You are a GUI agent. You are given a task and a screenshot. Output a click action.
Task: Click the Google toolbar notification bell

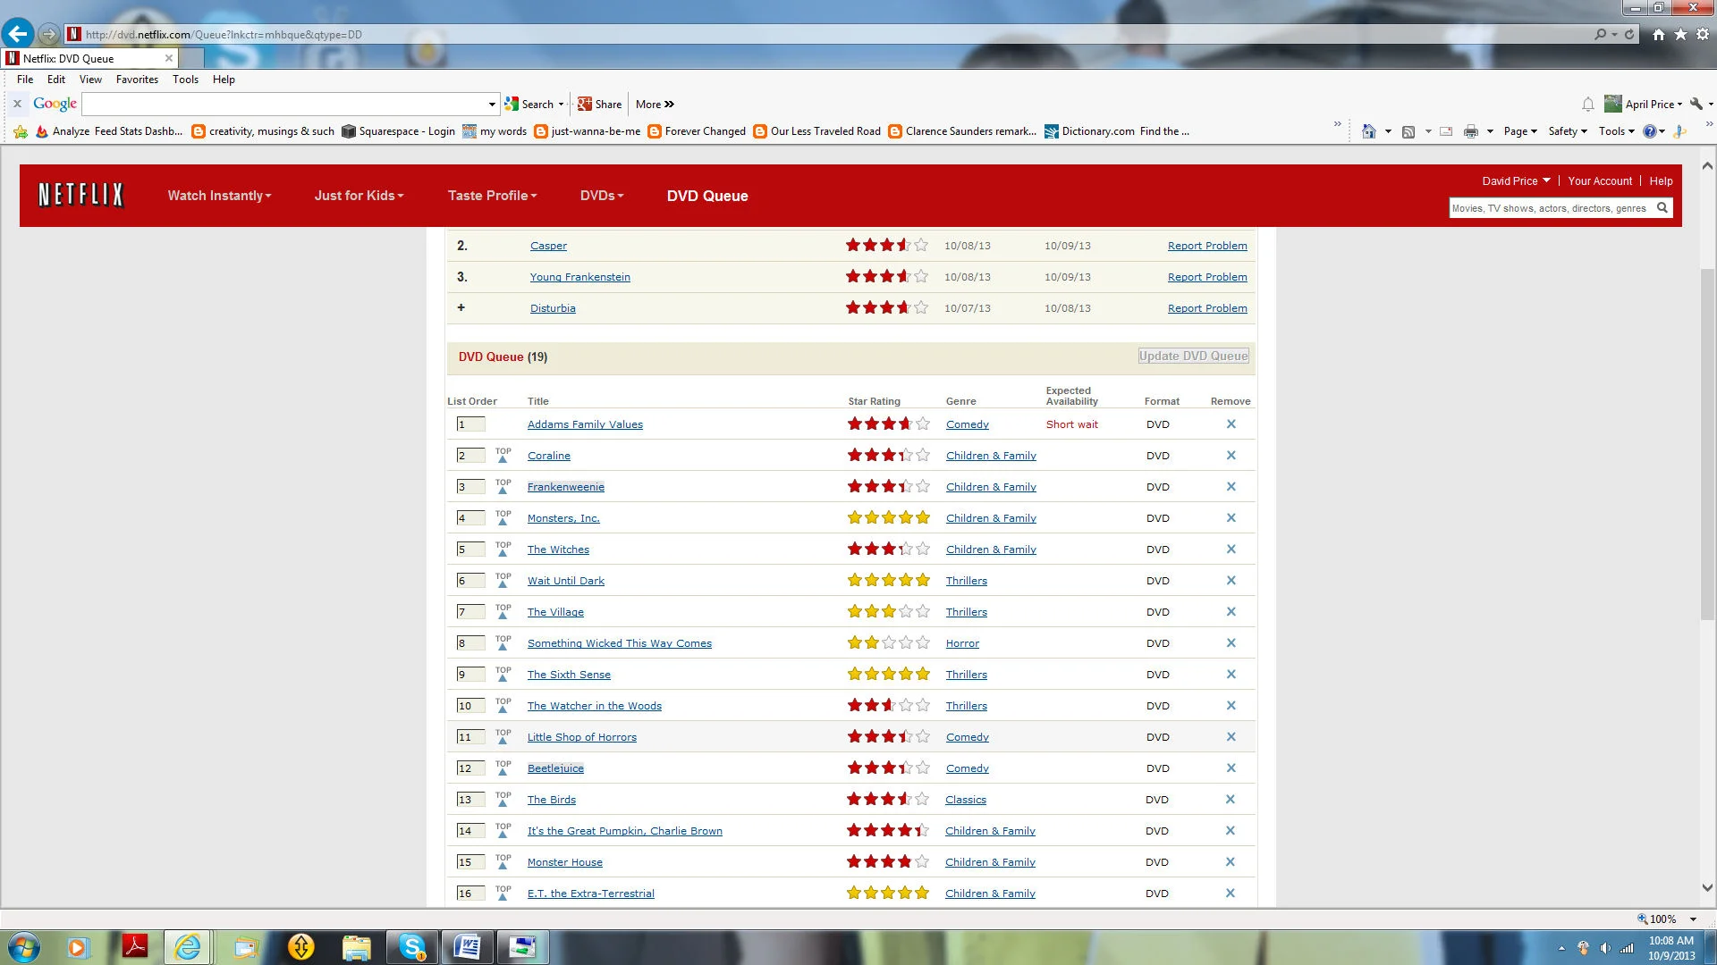tap(1587, 105)
